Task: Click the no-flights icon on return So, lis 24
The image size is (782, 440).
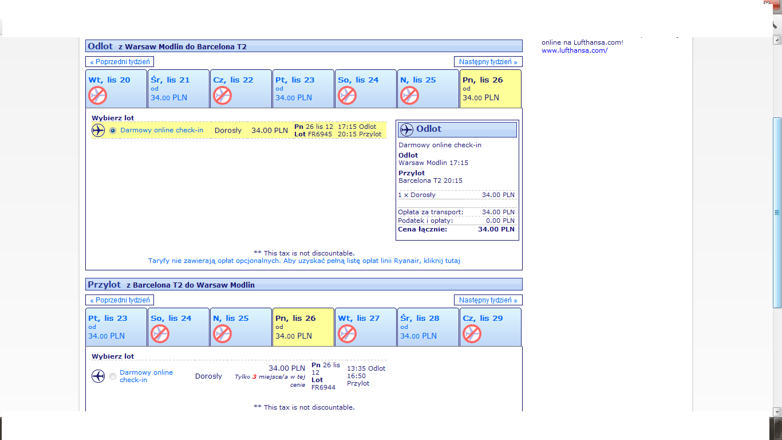Action: (x=160, y=334)
